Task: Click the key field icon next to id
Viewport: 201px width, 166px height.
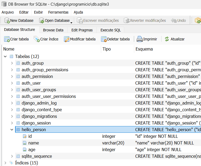Action: click(25, 136)
